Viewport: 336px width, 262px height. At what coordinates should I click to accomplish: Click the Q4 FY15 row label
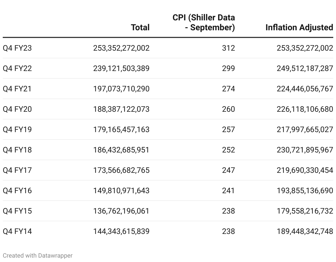tap(17, 211)
